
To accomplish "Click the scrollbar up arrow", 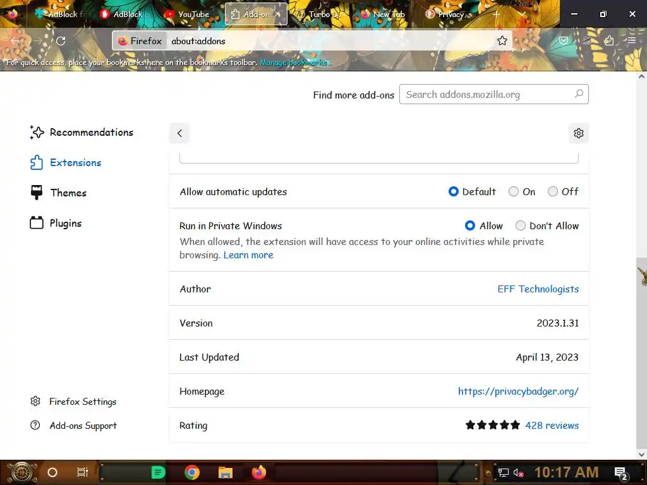I will [641, 76].
